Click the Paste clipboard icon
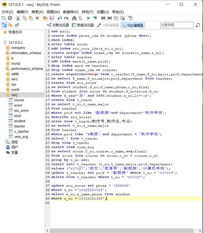Screen dimensions: 203x233 (31, 18)
